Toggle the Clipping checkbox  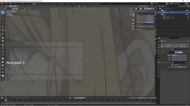point(172,65)
